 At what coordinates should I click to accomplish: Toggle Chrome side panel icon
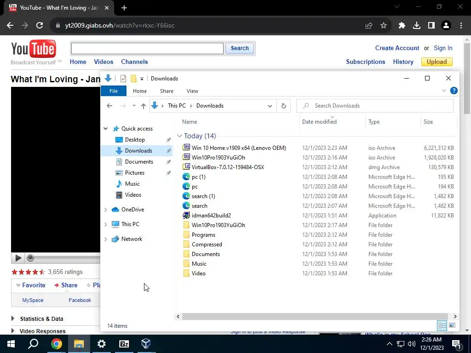tap(431, 26)
